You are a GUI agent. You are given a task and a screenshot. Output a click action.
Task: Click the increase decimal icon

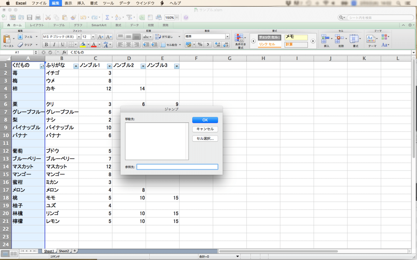tap(217, 44)
